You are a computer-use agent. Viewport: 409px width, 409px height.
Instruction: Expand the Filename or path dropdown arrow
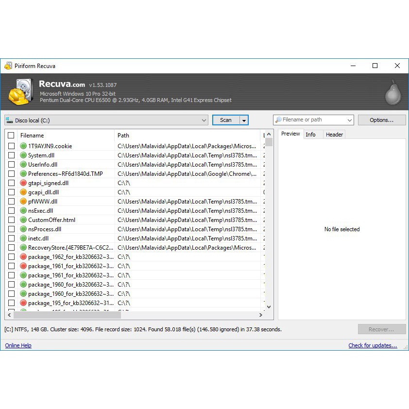click(350, 120)
